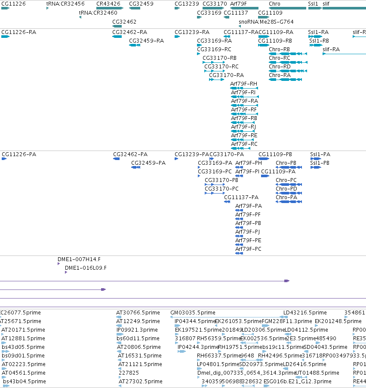This screenshot has width=366, height=388.
Task: Select the Arf79F-PH protein label
Action: coord(249,163)
